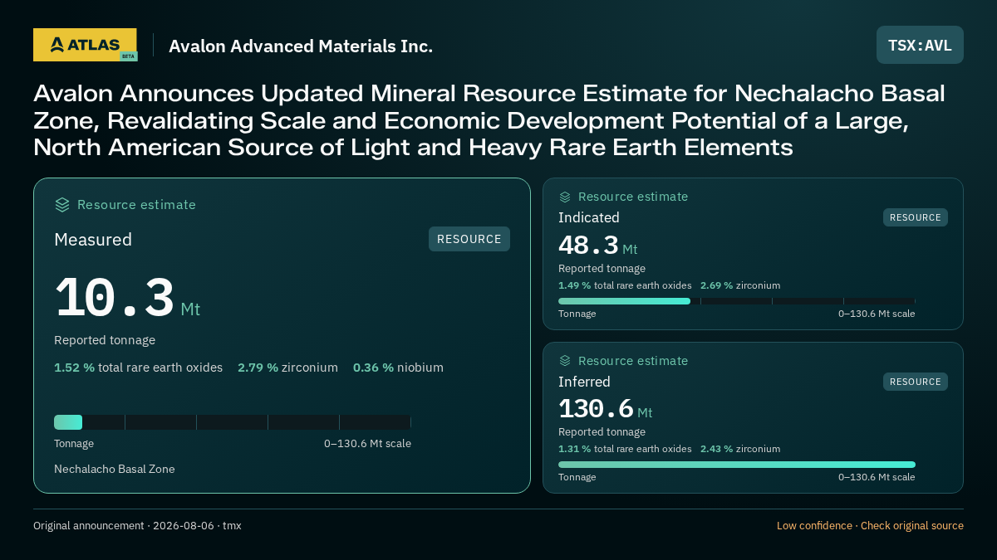Click the RESOURCE badge on the Indicated card
Viewport: 997px width, 560px height.
[916, 217]
